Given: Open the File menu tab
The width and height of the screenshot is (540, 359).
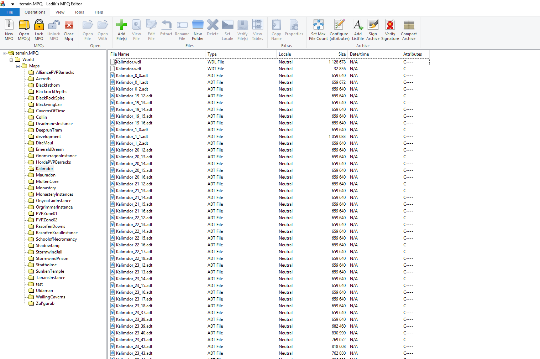Looking at the screenshot, I should [10, 12].
